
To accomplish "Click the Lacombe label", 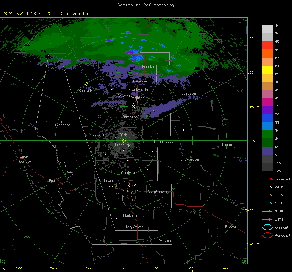I will click(140, 81).
